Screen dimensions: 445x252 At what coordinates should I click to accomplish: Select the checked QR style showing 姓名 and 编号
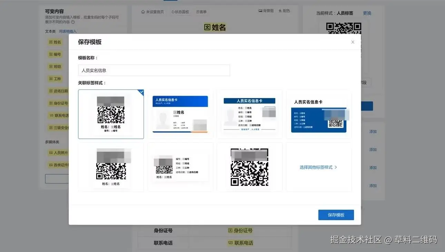pos(111,114)
